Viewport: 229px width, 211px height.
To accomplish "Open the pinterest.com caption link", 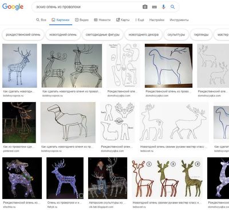I will tap(19, 149).
